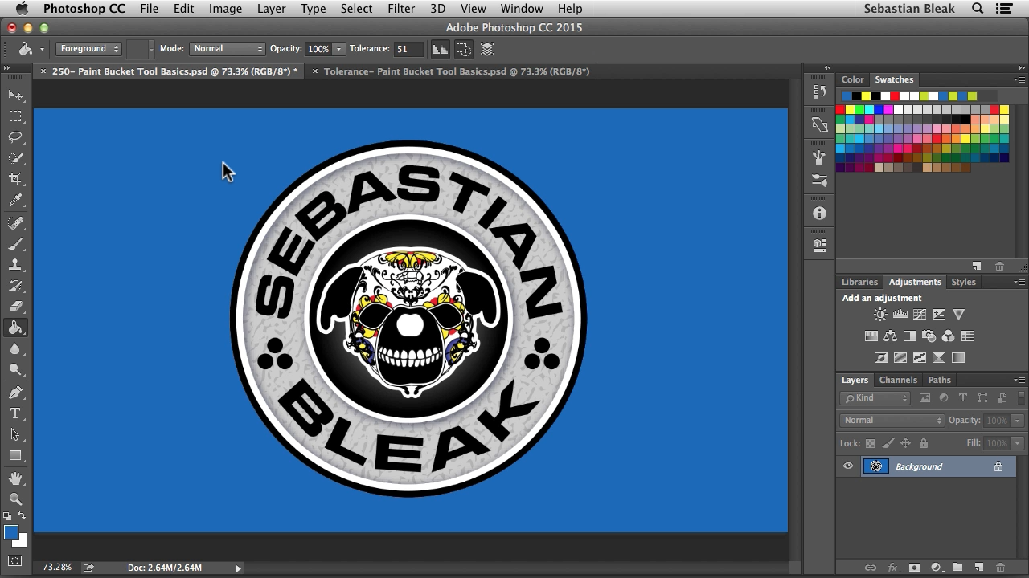1029x578 pixels.
Task: Add a Hue/Saturation adjustment
Action: (871, 336)
